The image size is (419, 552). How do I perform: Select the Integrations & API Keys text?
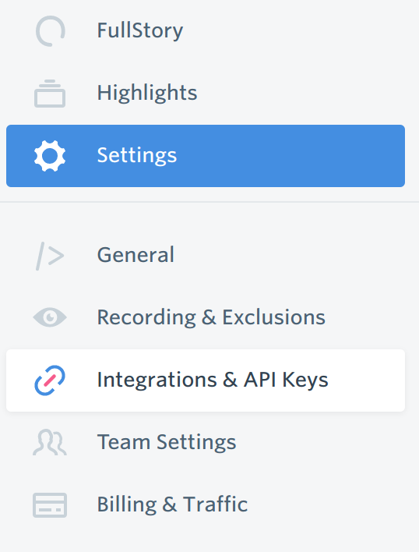(213, 380)
